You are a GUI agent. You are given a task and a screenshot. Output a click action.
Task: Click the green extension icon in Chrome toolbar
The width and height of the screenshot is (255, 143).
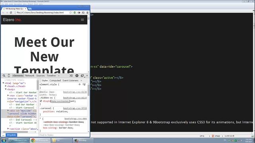coord(75,13)
